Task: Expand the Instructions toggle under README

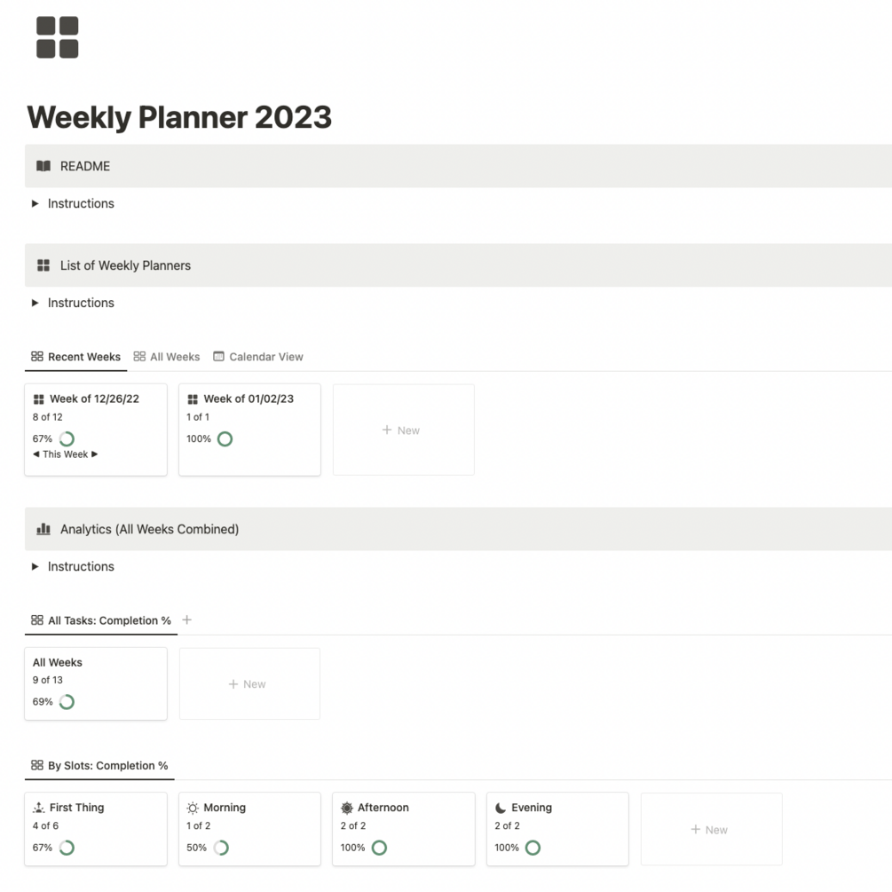Action: pyautogui.click(x=36, y=203)
